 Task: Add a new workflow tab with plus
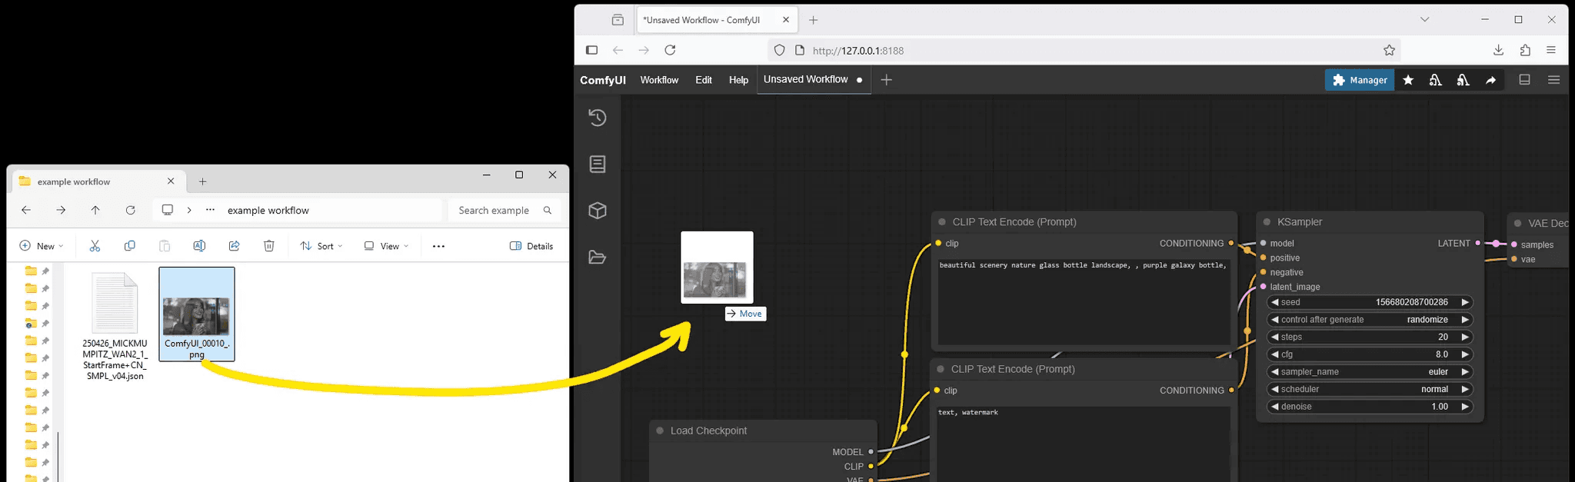click(886, 80)
